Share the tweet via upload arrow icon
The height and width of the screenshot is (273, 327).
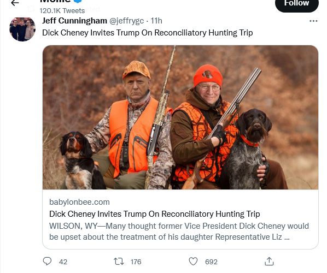click(x=269, y=262)
